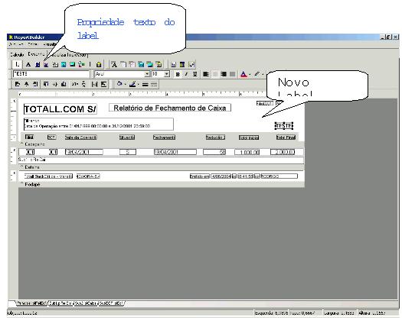Select the DBBarCode data component tool
The height and width of the screenshot is (320, 402).
click(159, 65)
